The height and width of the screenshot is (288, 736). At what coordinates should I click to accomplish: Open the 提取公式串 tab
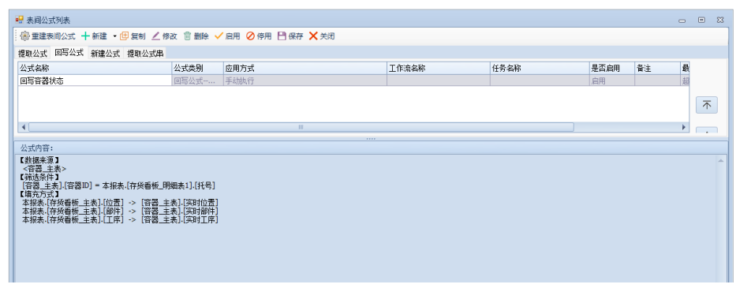[145, 54]
